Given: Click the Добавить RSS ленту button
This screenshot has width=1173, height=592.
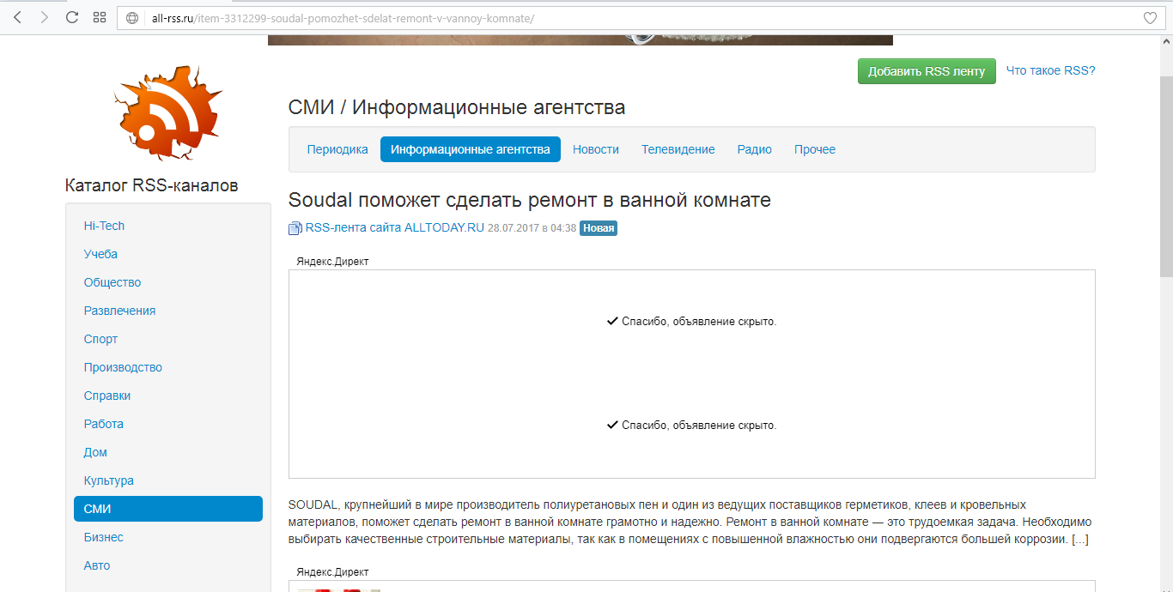Looking at the screenshot, I should (x=927, y=71).
